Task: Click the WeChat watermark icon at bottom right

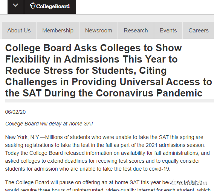Action: (x=173, y=182)
